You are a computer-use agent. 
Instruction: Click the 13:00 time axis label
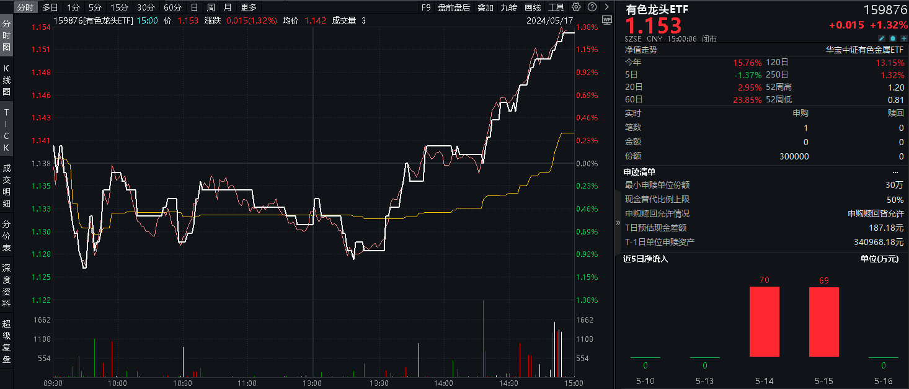[x=313, y=383]
